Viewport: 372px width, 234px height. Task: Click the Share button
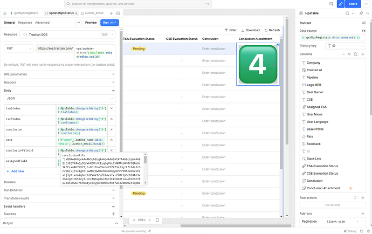[353, 4]
